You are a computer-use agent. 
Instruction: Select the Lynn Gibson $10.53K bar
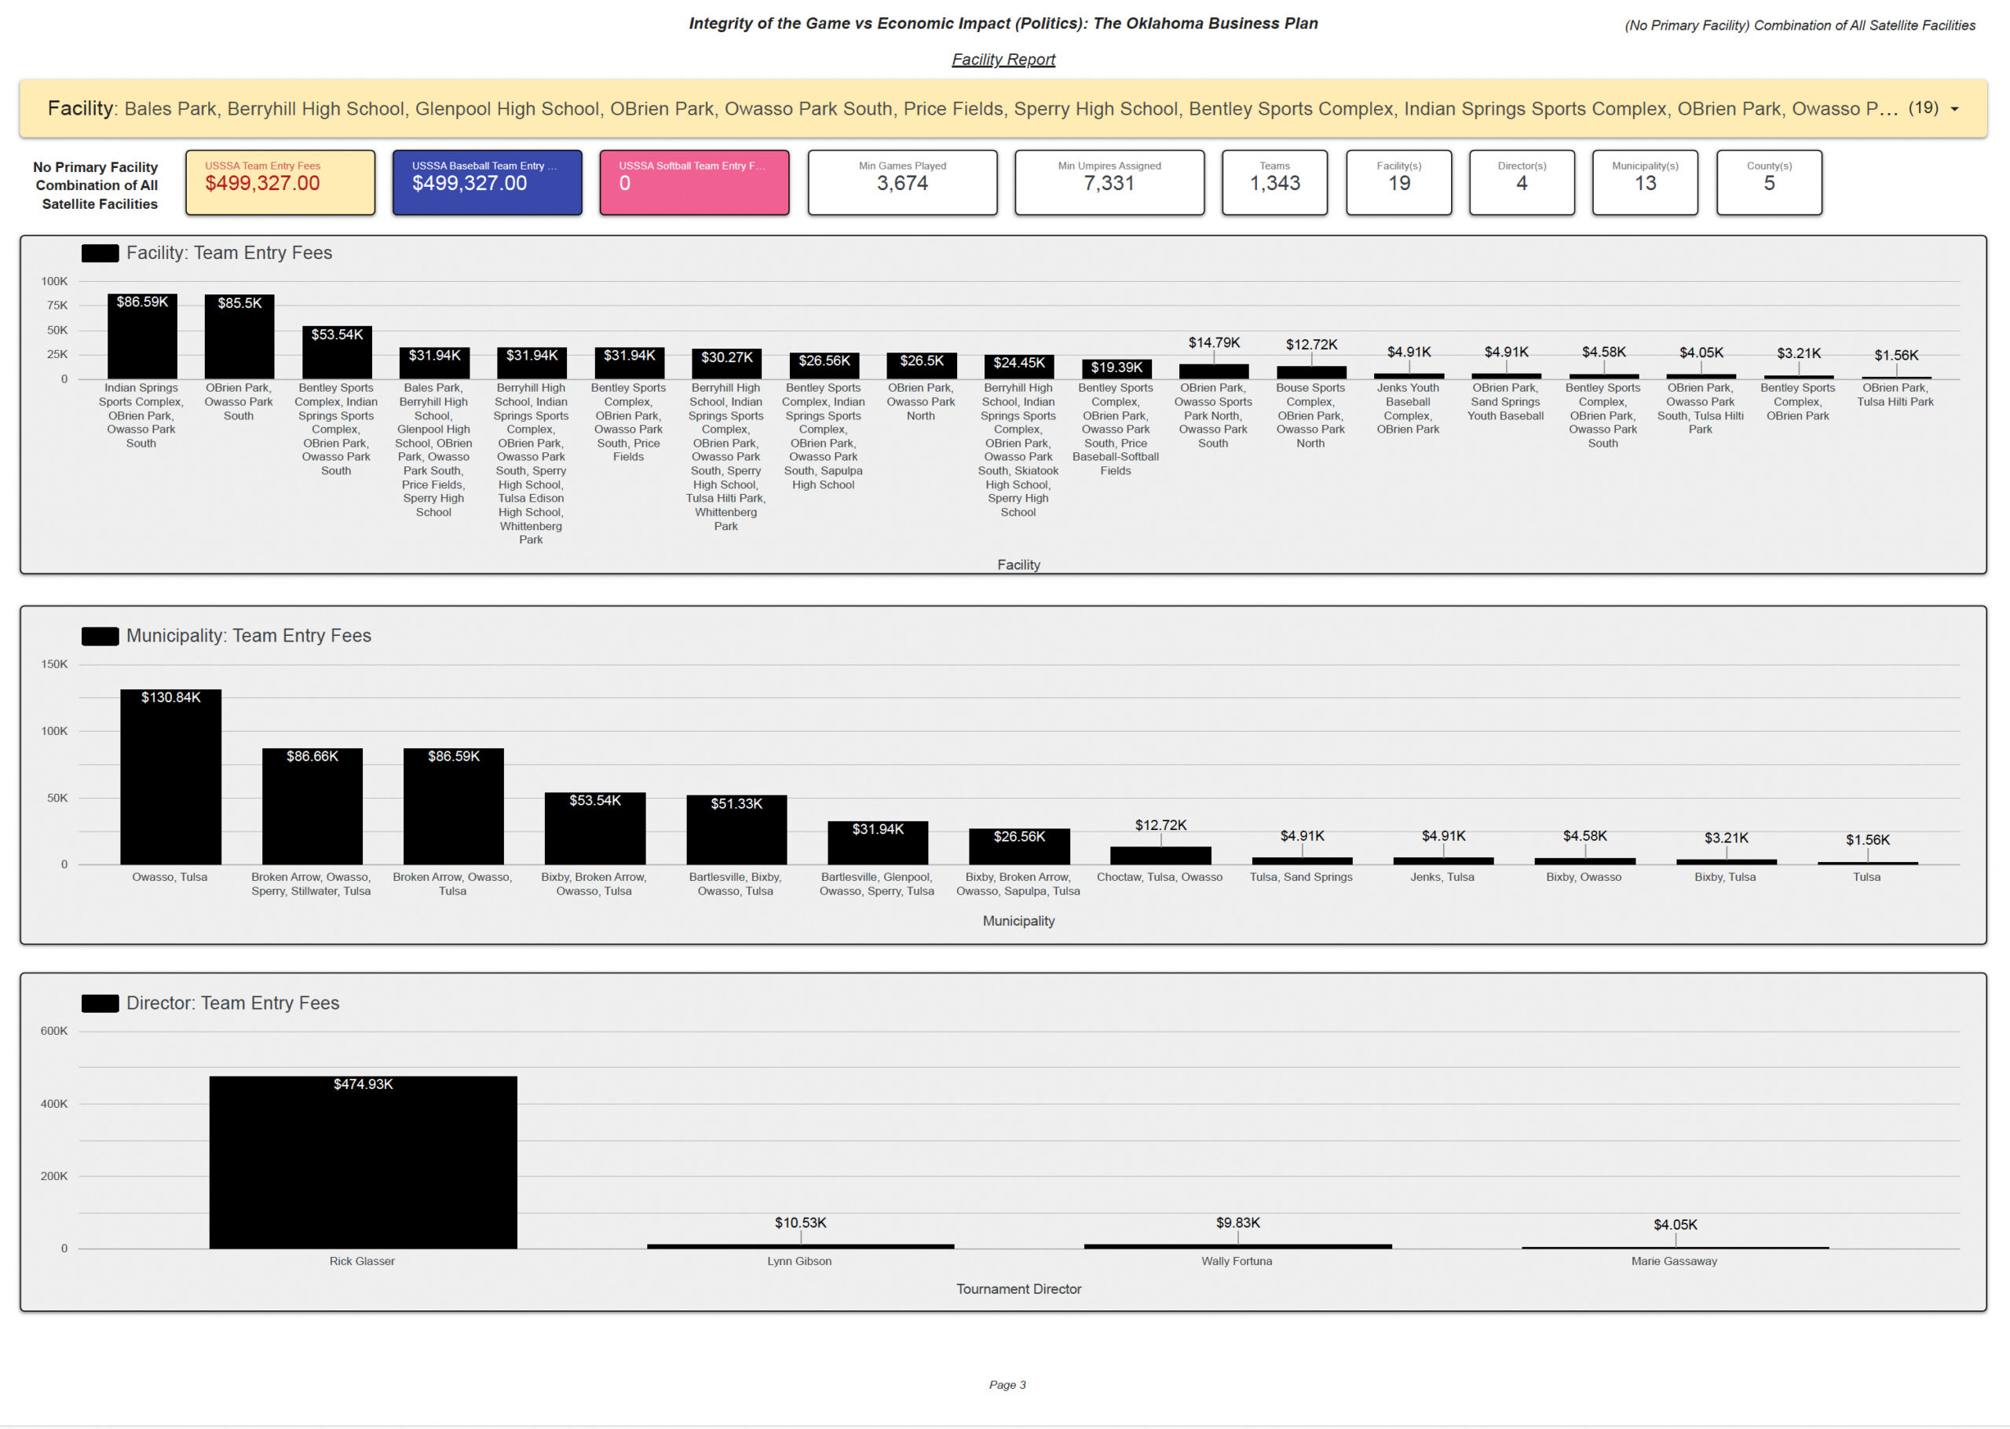[799, 1246]
